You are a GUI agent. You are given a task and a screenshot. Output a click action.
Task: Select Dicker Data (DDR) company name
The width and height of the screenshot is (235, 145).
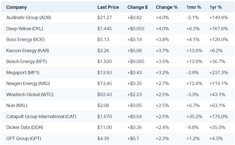click(24, 127)
